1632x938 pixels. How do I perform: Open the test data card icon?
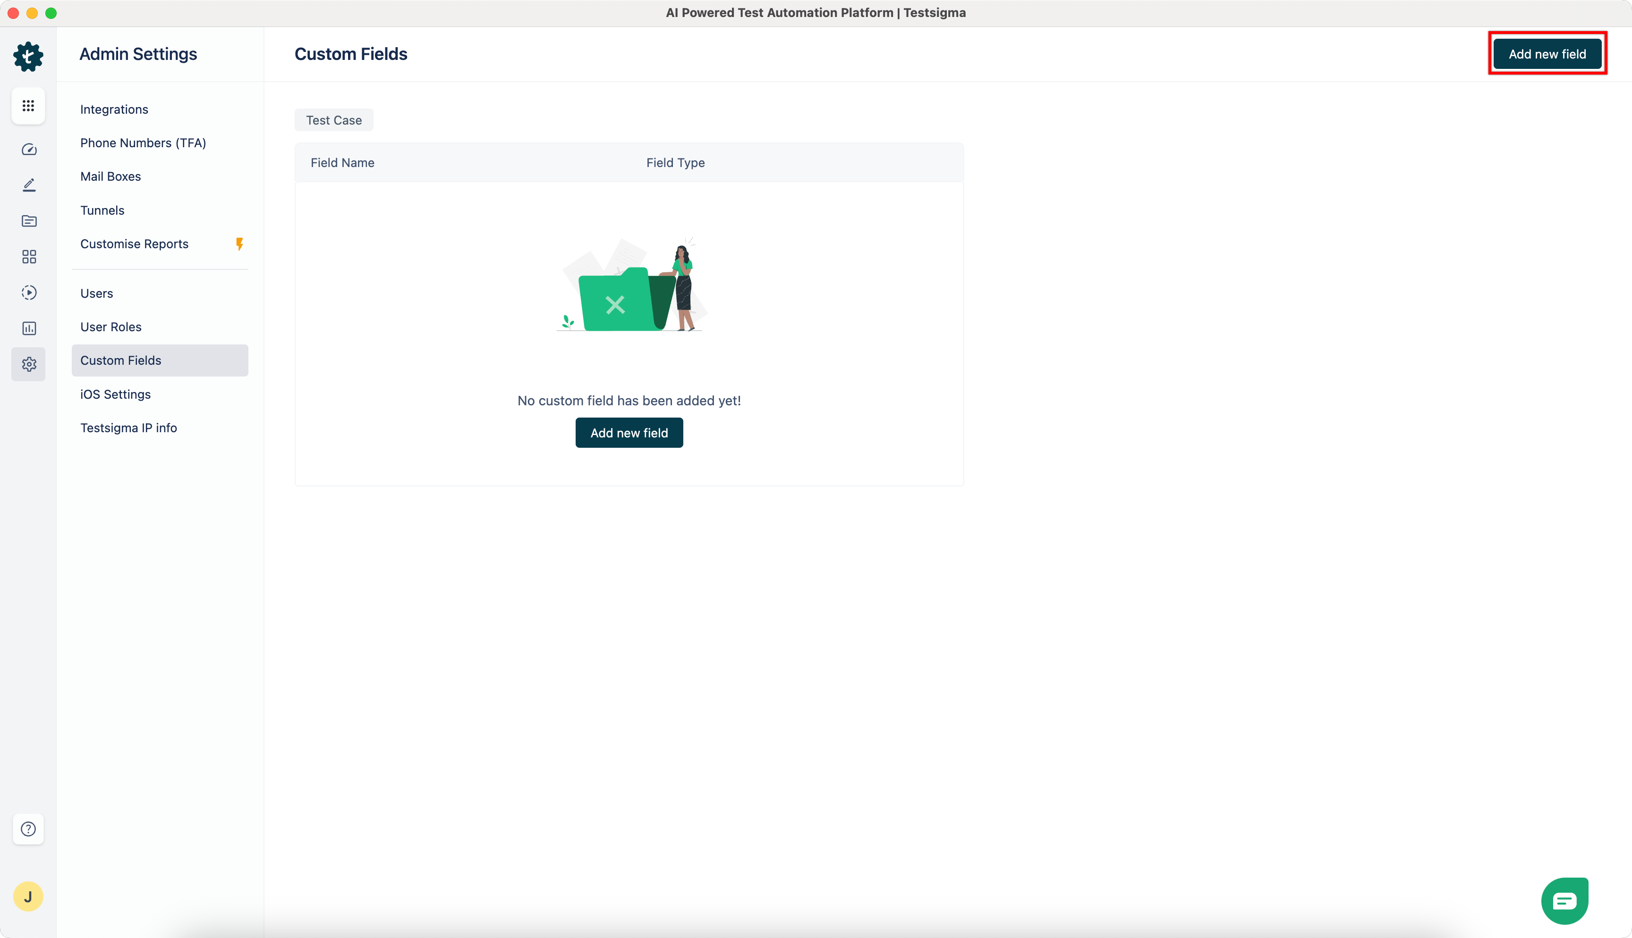pos(29,221)
